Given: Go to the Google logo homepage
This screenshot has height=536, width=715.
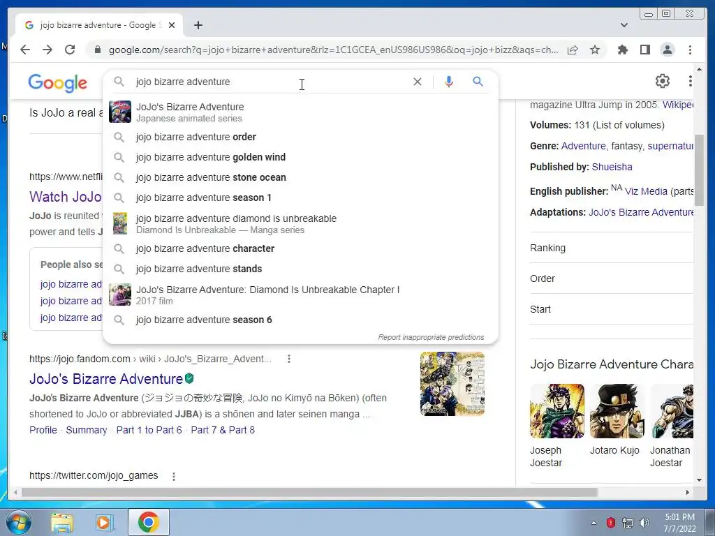Looking at the screenshot, I should (57, 83).
